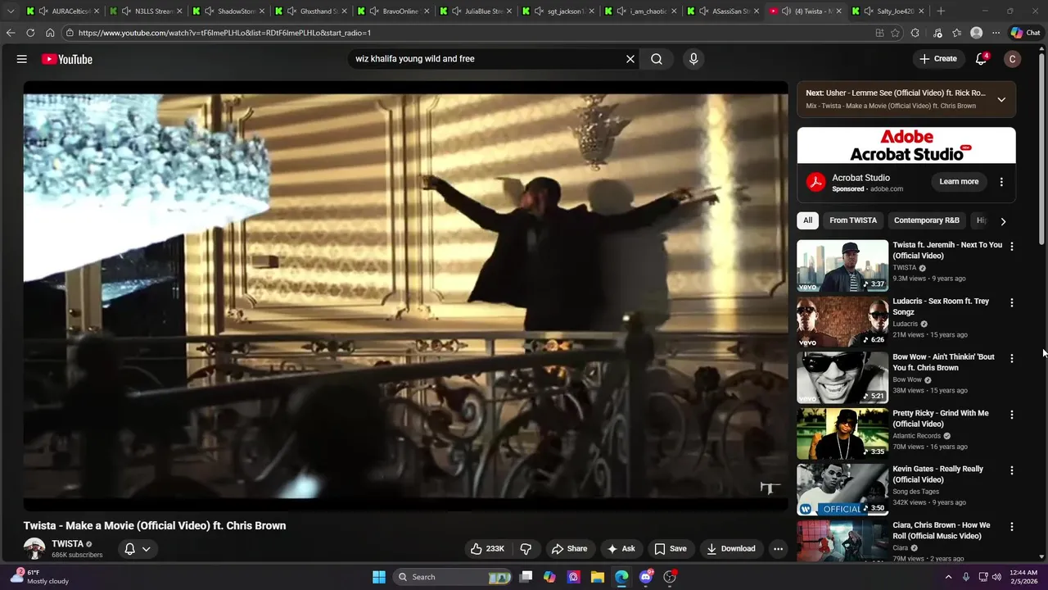
Task: Click the magnifier search button
Action: 657,59
